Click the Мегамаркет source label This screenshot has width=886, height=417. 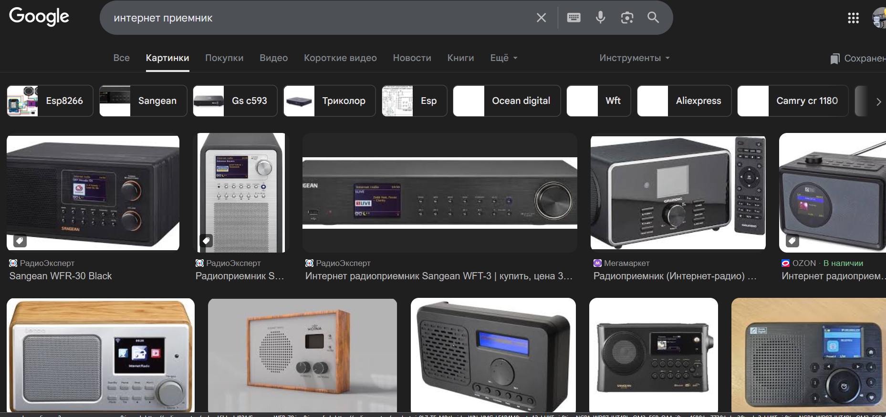point(627,263)
